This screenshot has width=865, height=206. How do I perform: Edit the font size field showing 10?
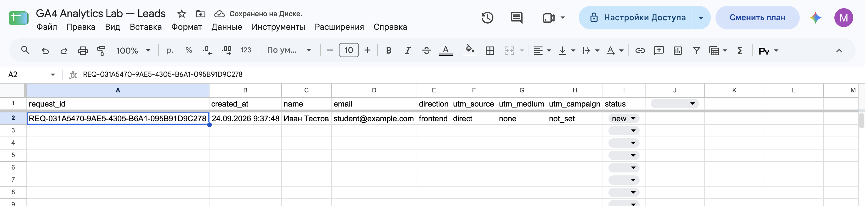(x=349, y=50)
